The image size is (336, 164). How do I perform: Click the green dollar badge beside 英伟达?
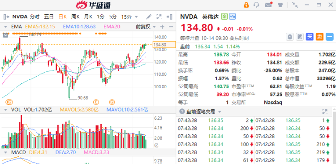(224, 17)
